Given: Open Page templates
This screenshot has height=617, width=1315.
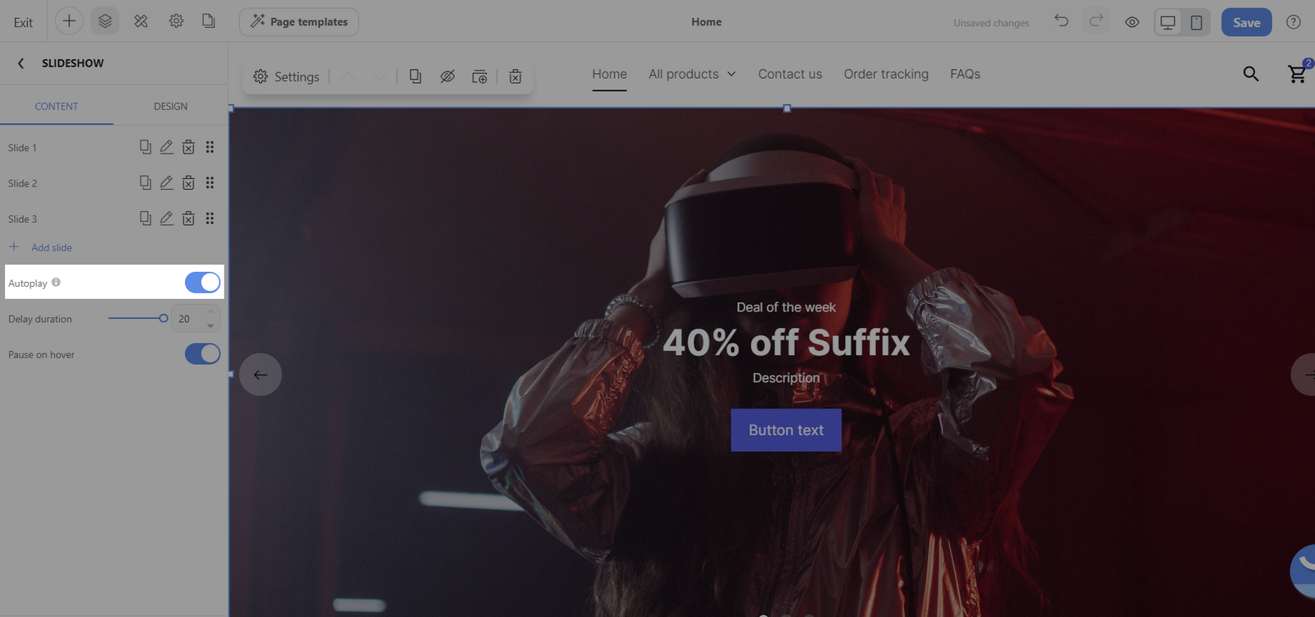Looking at the screenshot, I should 299,22.
